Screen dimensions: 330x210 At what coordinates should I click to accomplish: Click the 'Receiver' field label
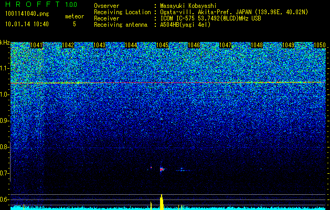click(107, 18)
